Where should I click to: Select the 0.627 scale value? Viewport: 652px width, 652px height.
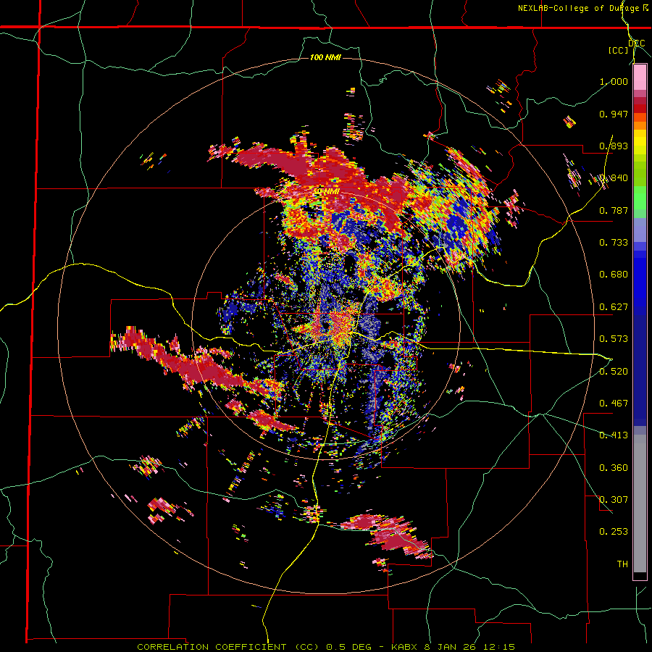[x=614, y=307]
